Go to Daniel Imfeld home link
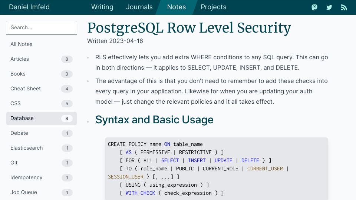This screenshot has height=200, width=356. pyautogui.click(x=29, y=7)
